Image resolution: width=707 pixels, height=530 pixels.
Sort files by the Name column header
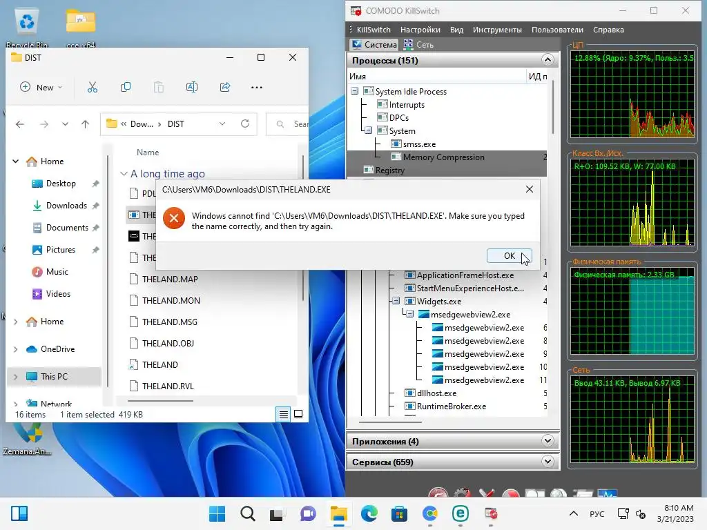148,153
